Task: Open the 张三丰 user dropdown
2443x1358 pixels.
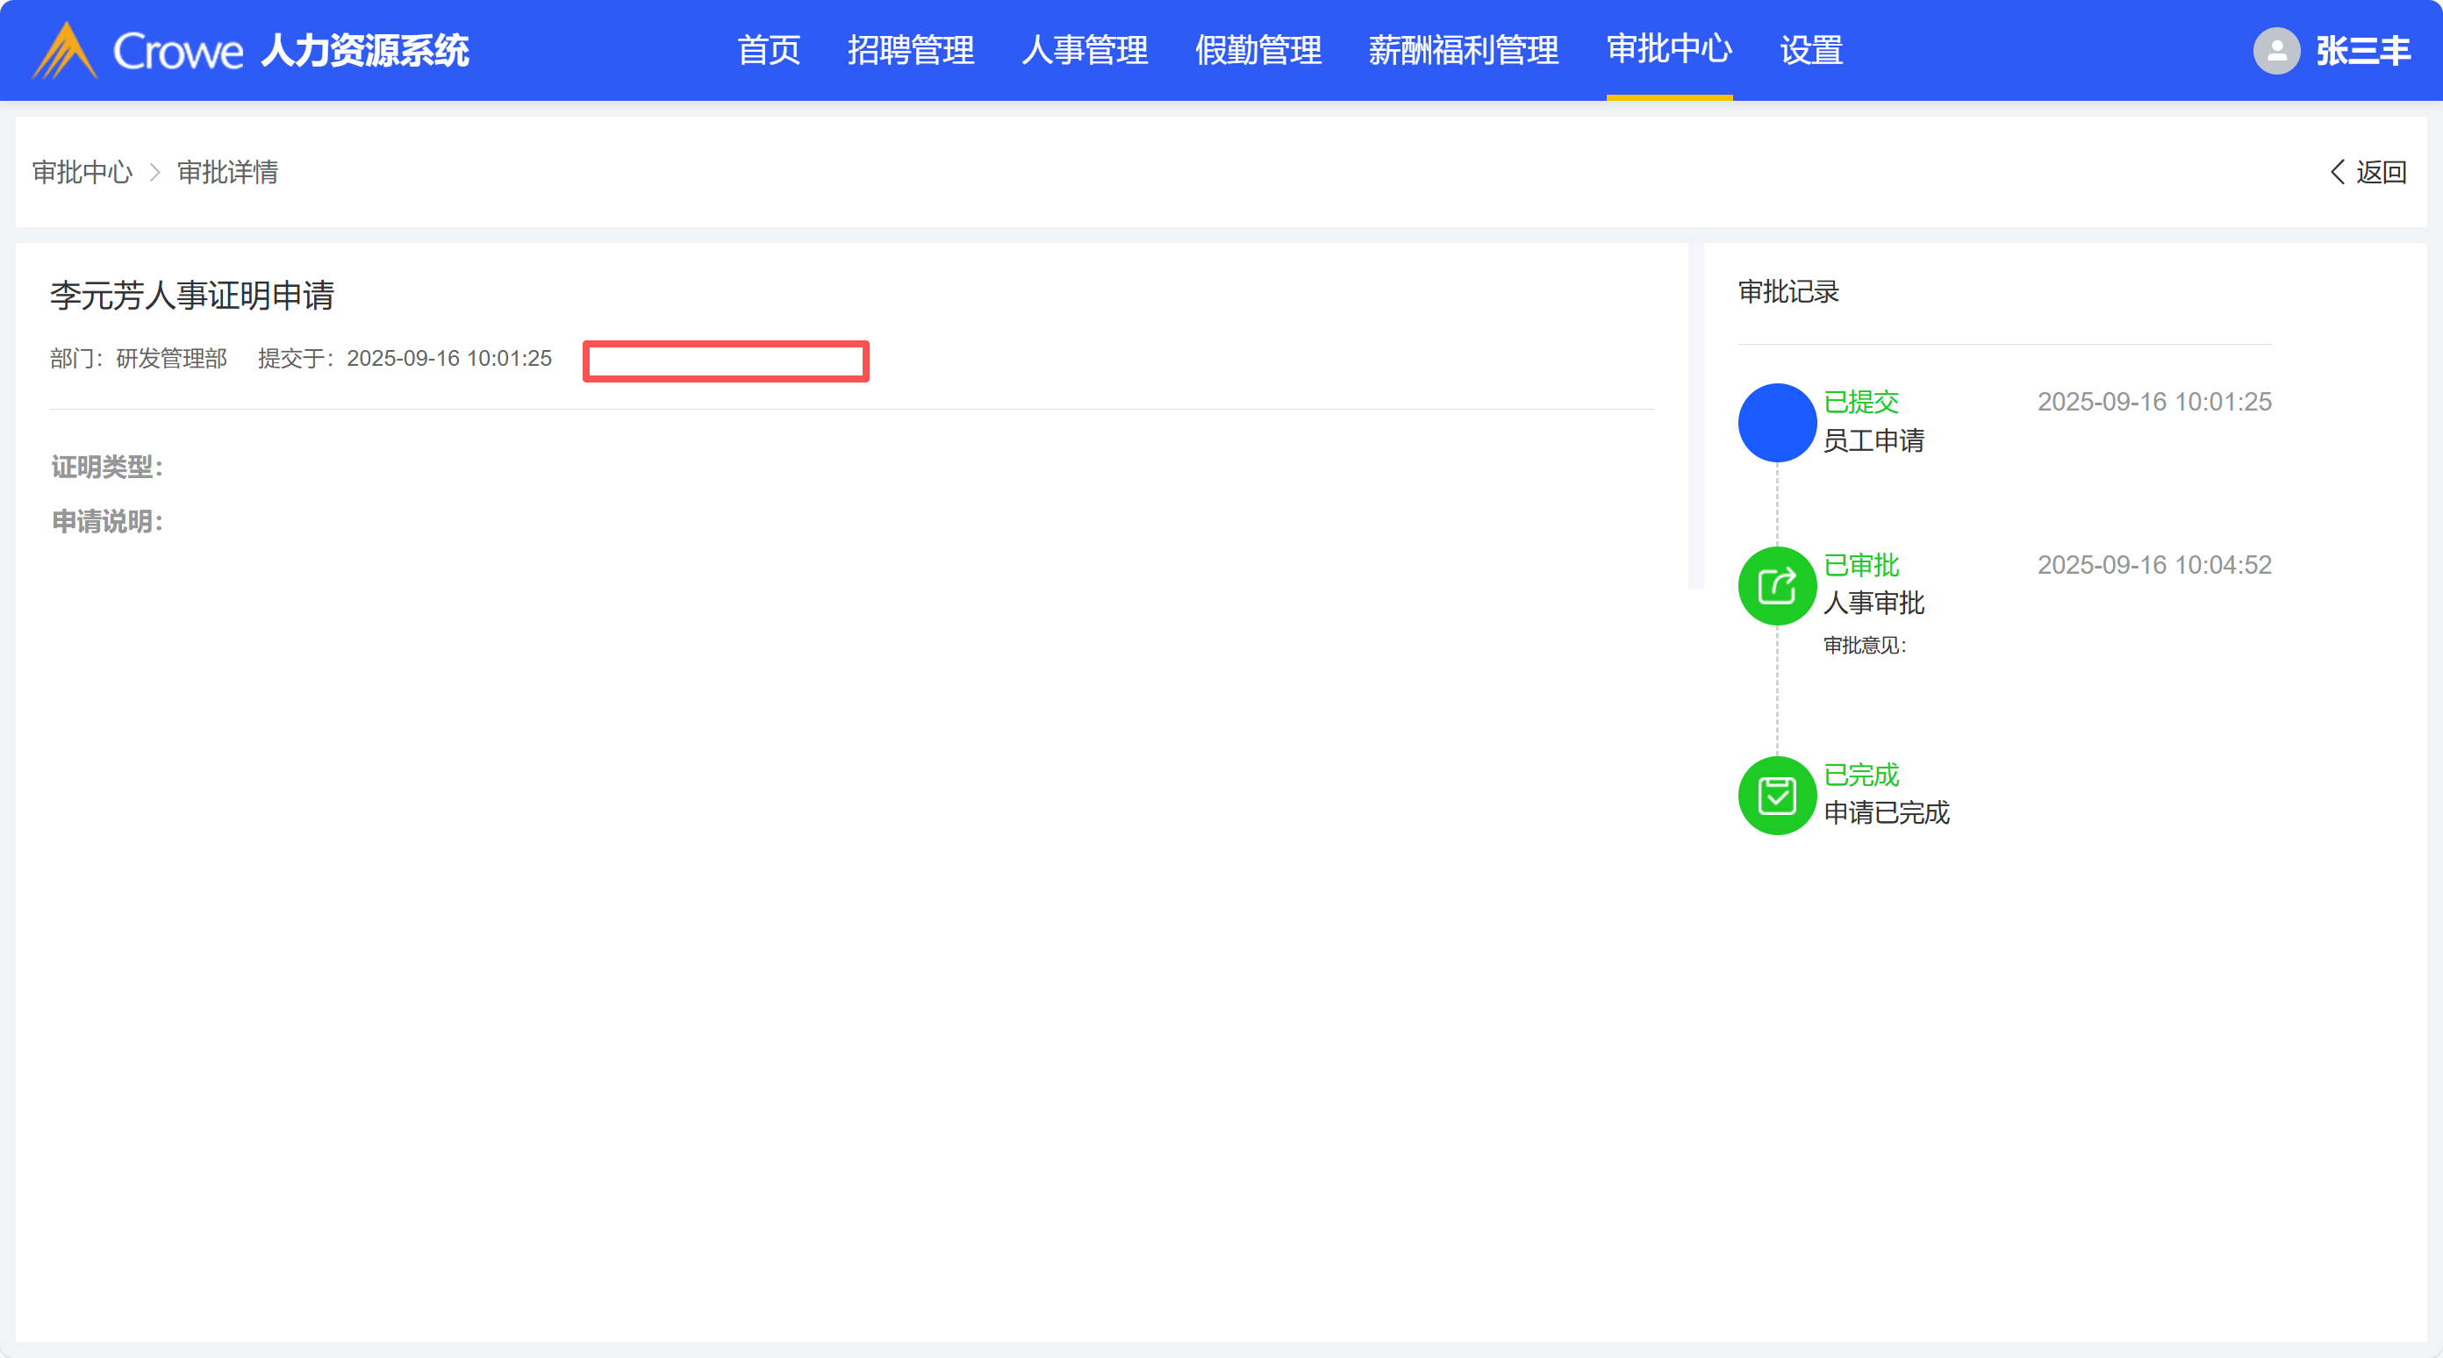Action: click(x=2362, y=50)
